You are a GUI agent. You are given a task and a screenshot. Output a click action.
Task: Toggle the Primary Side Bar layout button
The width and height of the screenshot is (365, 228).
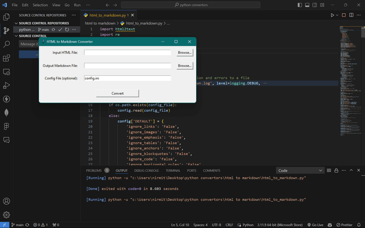300,5
